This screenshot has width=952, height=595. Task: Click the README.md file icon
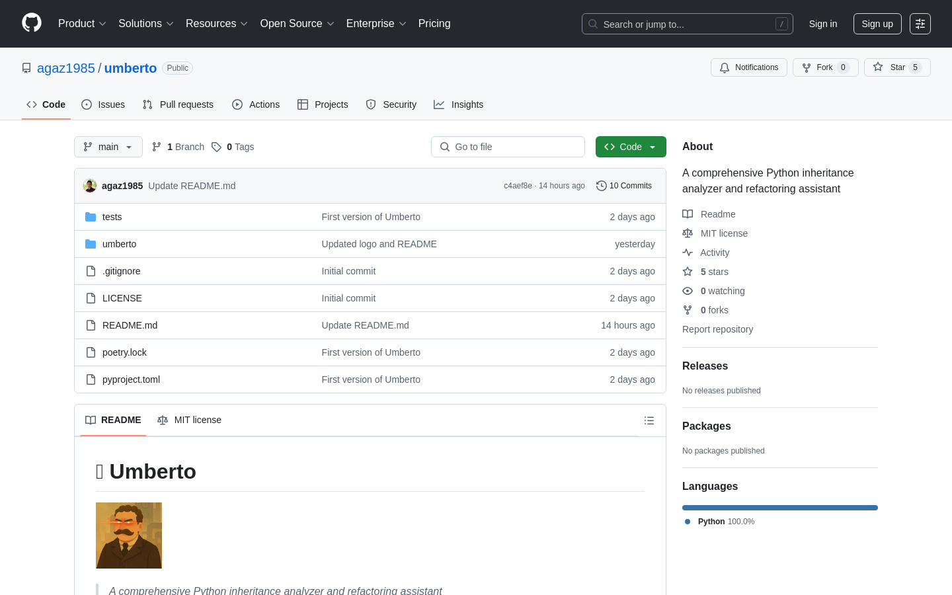pyautogui.click(x=91, y=325)
